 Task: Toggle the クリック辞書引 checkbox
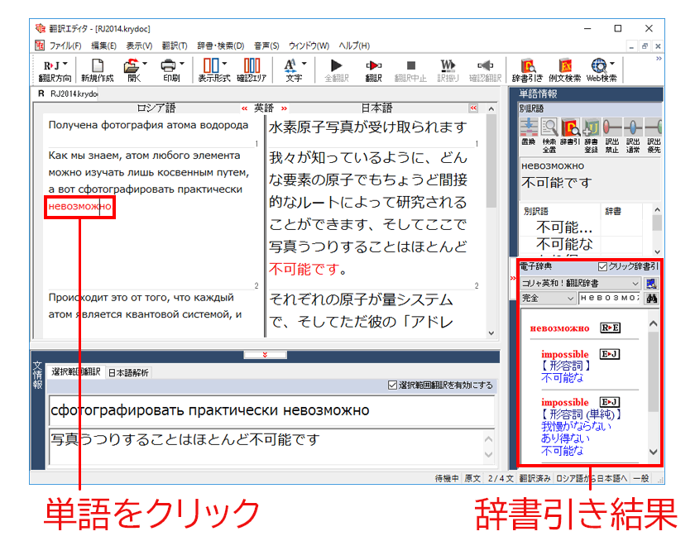pyautogui.click(x=602, y=266)
